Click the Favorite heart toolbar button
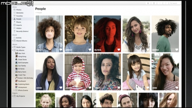The height and width of the screenshot is (108, 192). [x=160, y=3]
